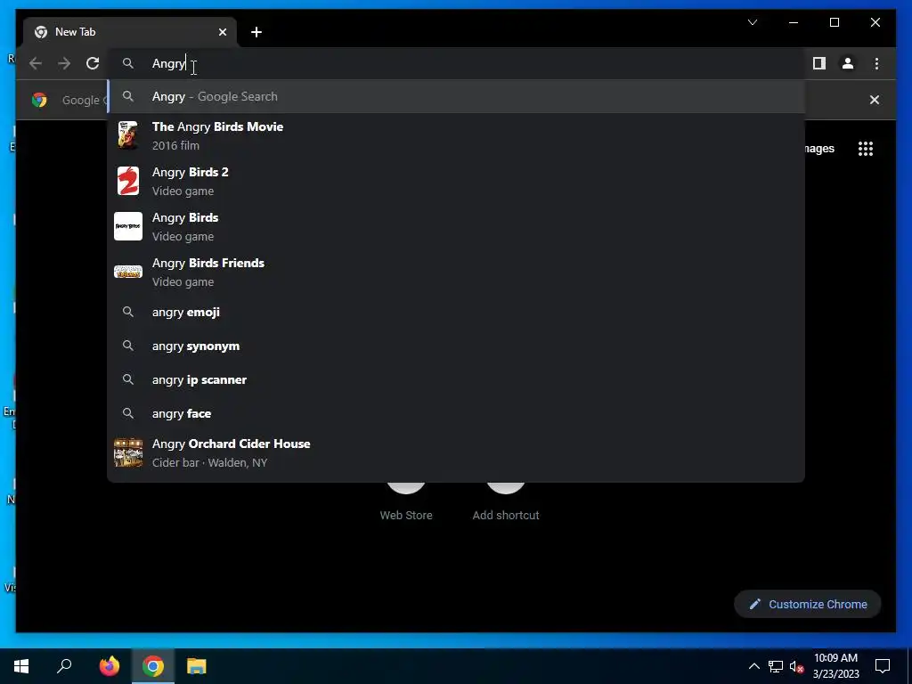Open the Windows Start menu
This screenshot has width=912, height=684.
21,666
